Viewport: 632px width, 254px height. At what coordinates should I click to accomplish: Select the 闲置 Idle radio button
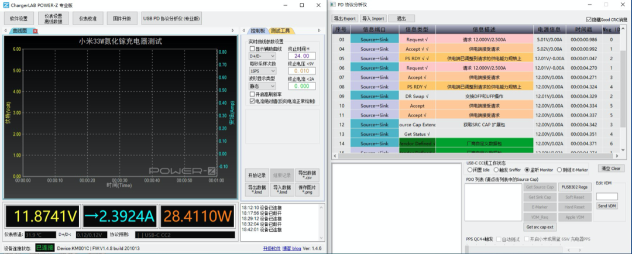(470, 170)
